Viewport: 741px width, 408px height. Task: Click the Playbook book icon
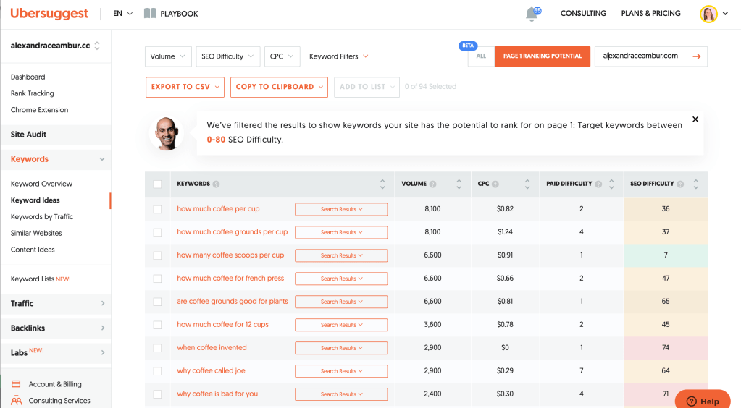[x=150, y=13]
